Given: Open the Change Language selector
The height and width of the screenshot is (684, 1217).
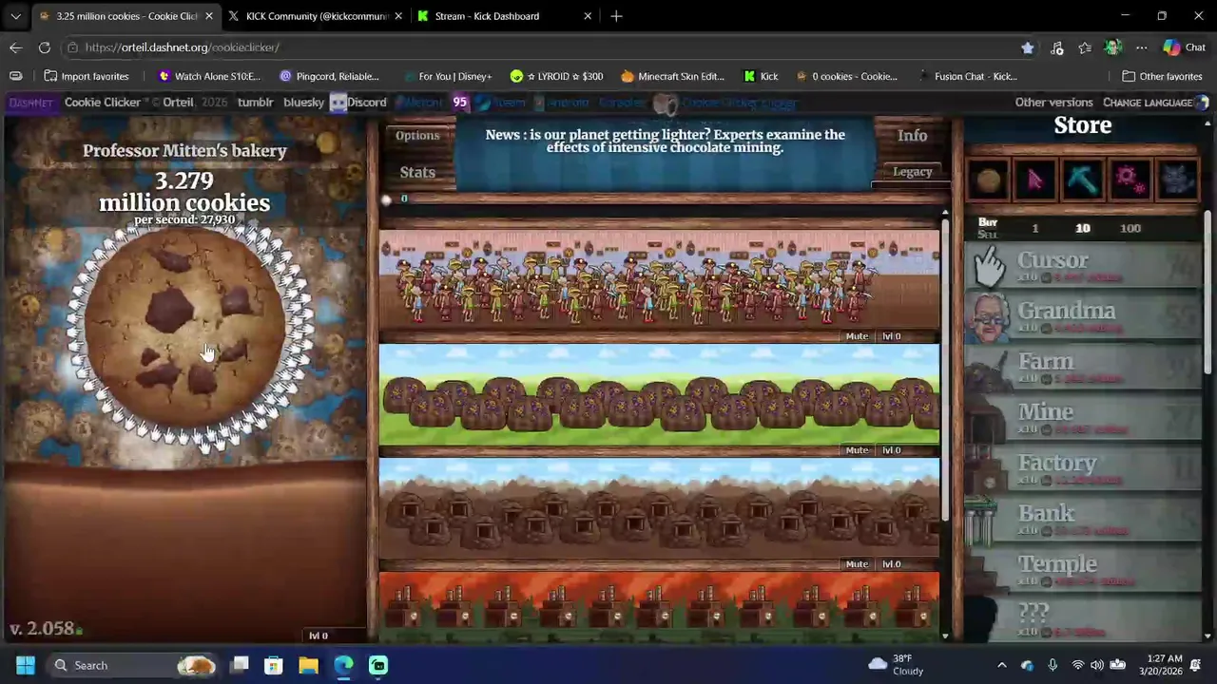Looking at the screenshot, I should (x=1155, y=103).
